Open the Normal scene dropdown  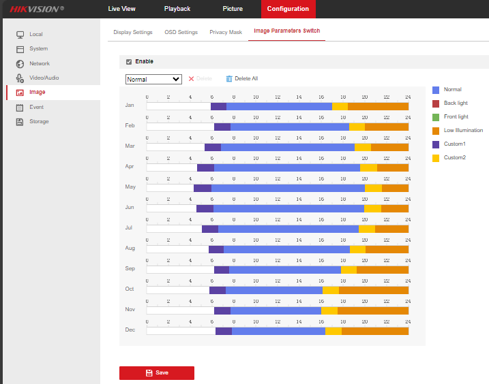[153, 79]
